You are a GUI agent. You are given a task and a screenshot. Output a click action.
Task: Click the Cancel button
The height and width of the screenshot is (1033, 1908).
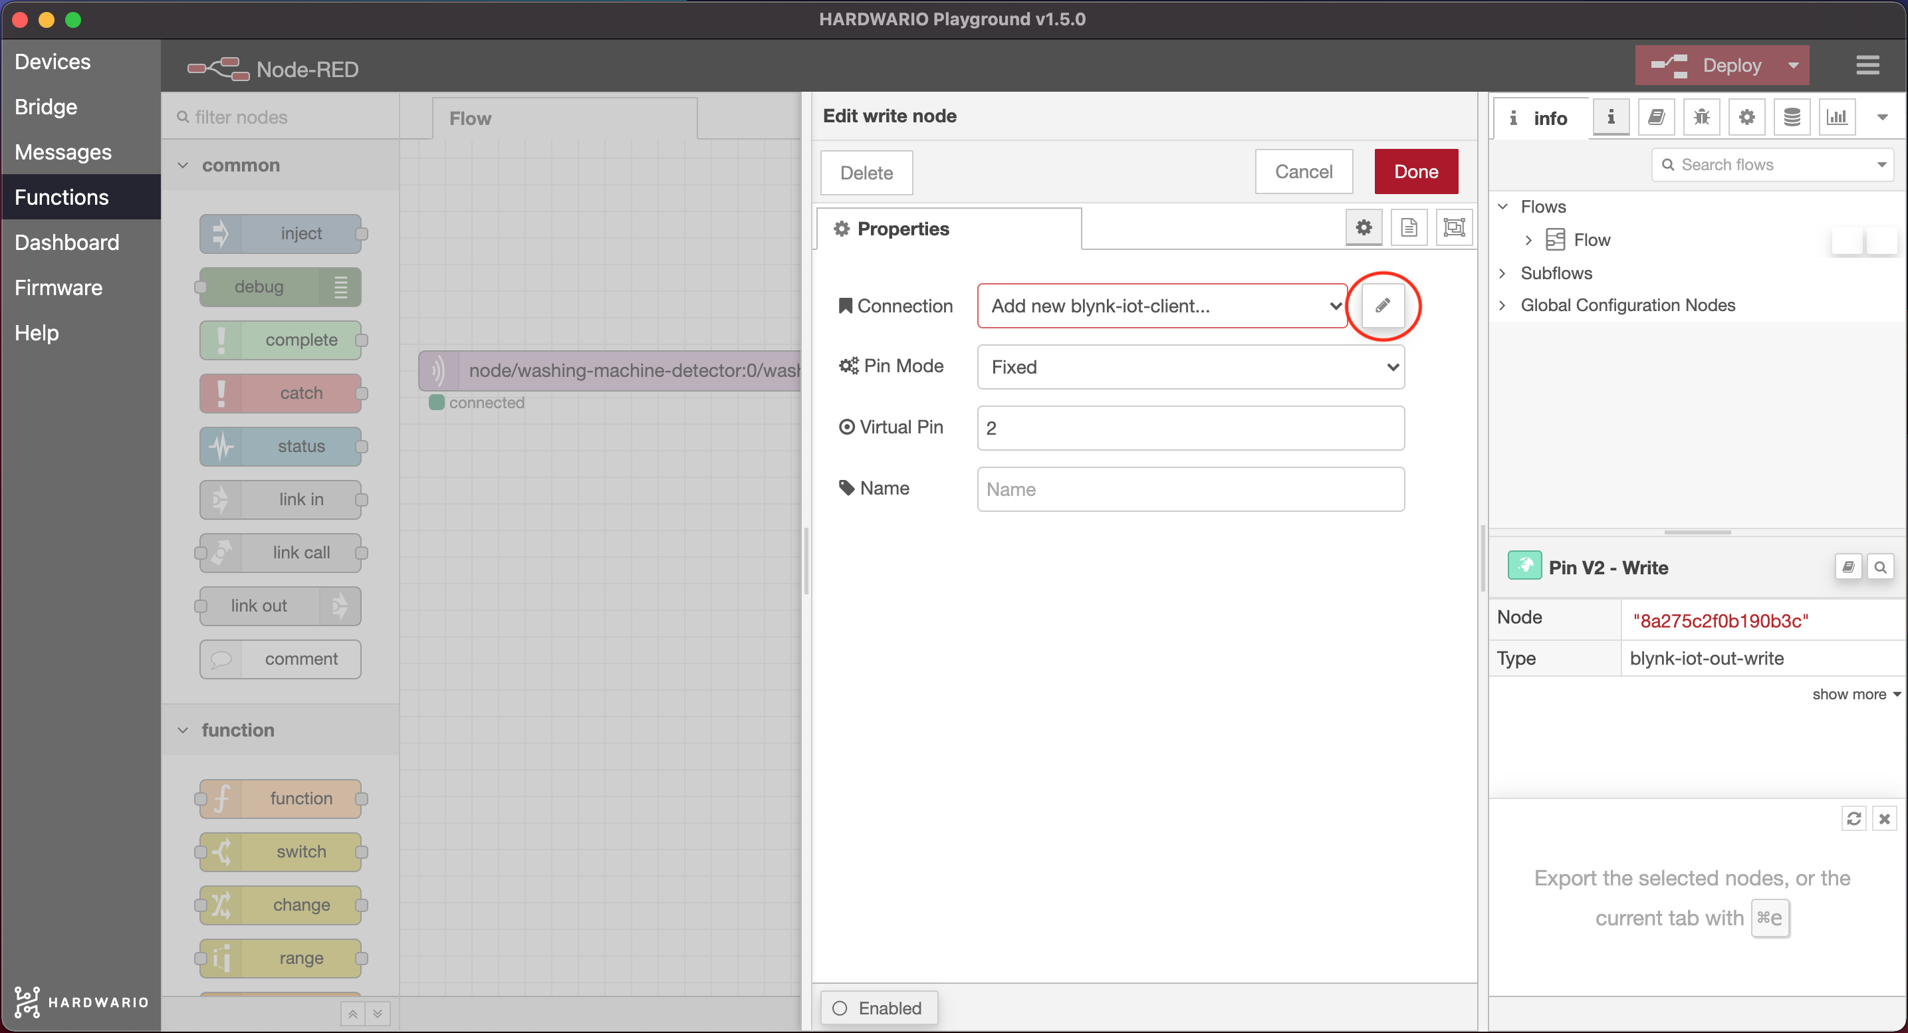1304,172
